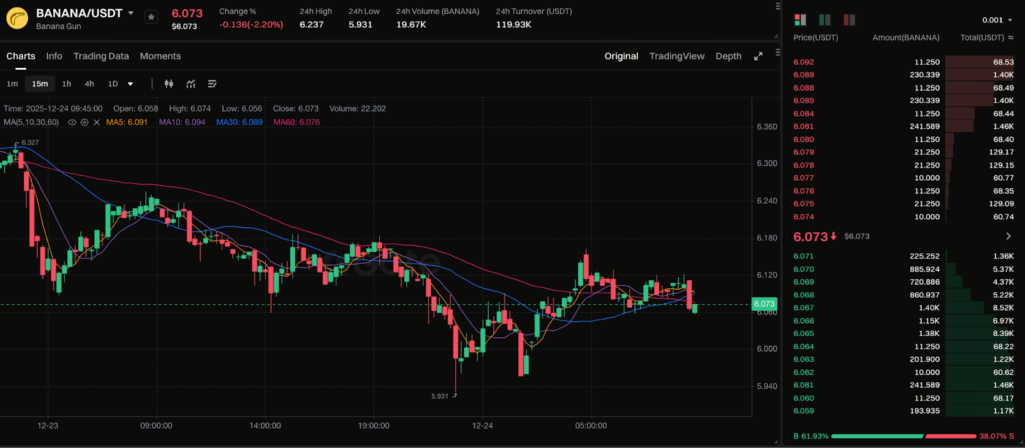Image resolution: width=1025 pixels, height=448 pixels.
Task: Select the 4h interval
Action: coord(90,84)
